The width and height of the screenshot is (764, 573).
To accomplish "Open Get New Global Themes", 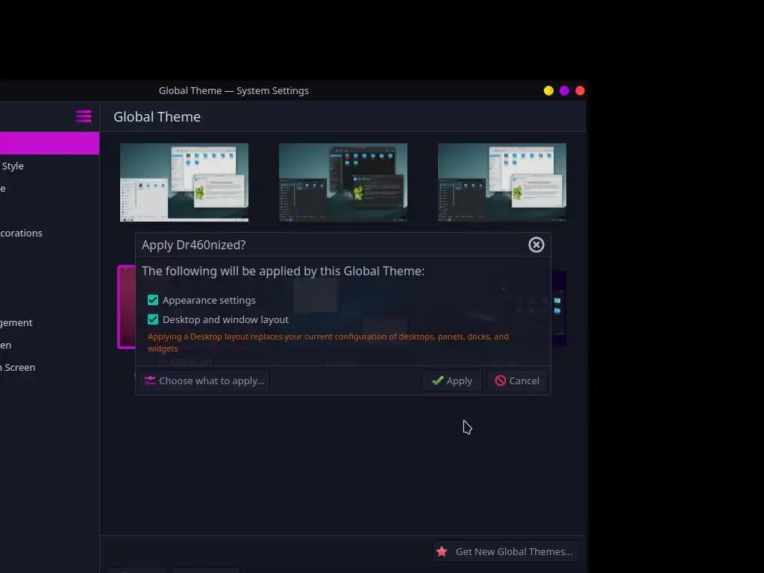I will point(507,551).
